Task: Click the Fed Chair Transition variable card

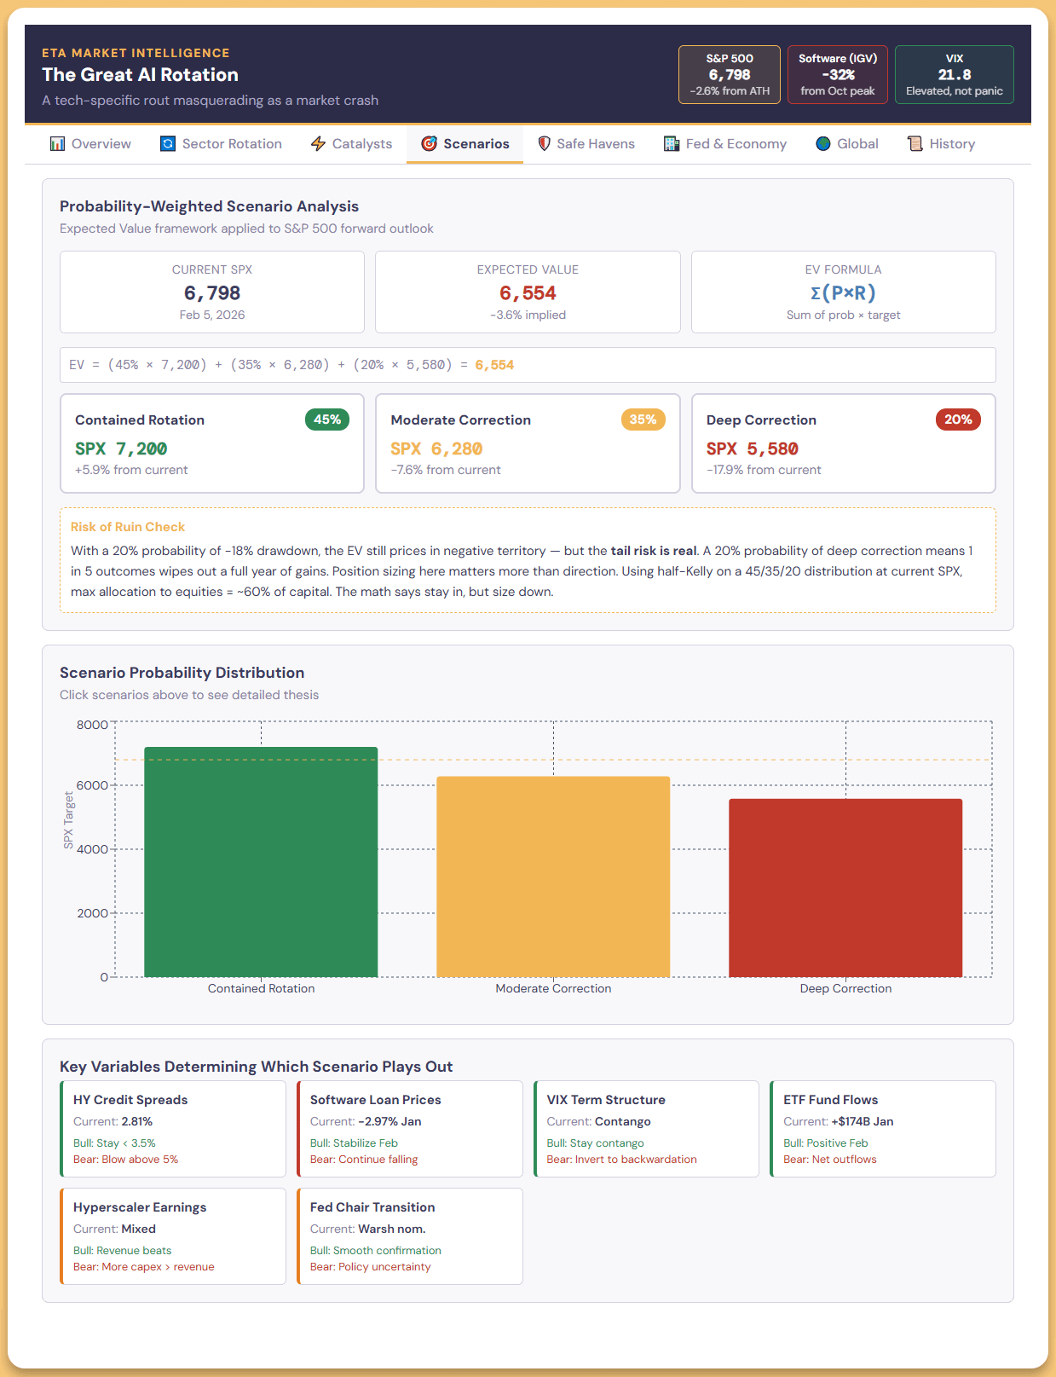Action: [410, 1236]
